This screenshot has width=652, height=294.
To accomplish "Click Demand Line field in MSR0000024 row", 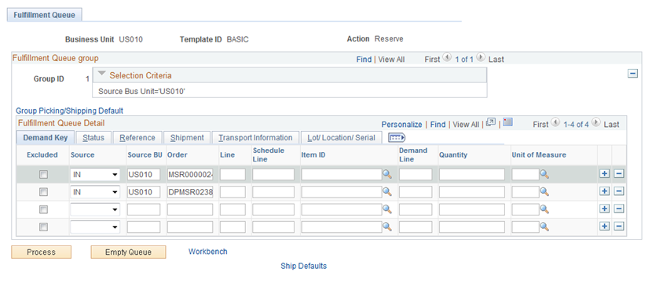I will (x=416, y=175).
